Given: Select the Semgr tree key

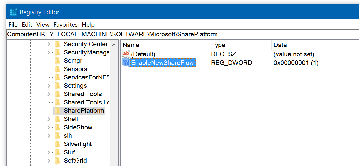Looking at the screenshot, I should click(x=73, y=61).
